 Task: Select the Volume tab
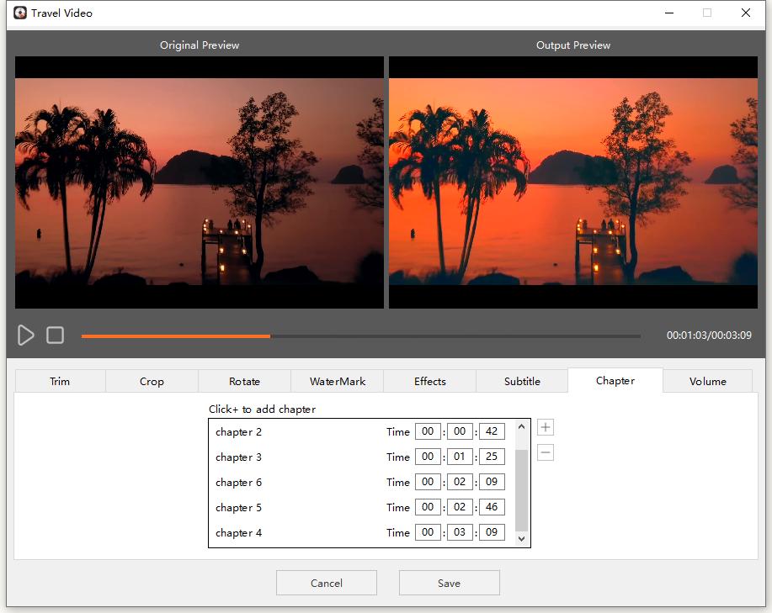coord(707,381)
